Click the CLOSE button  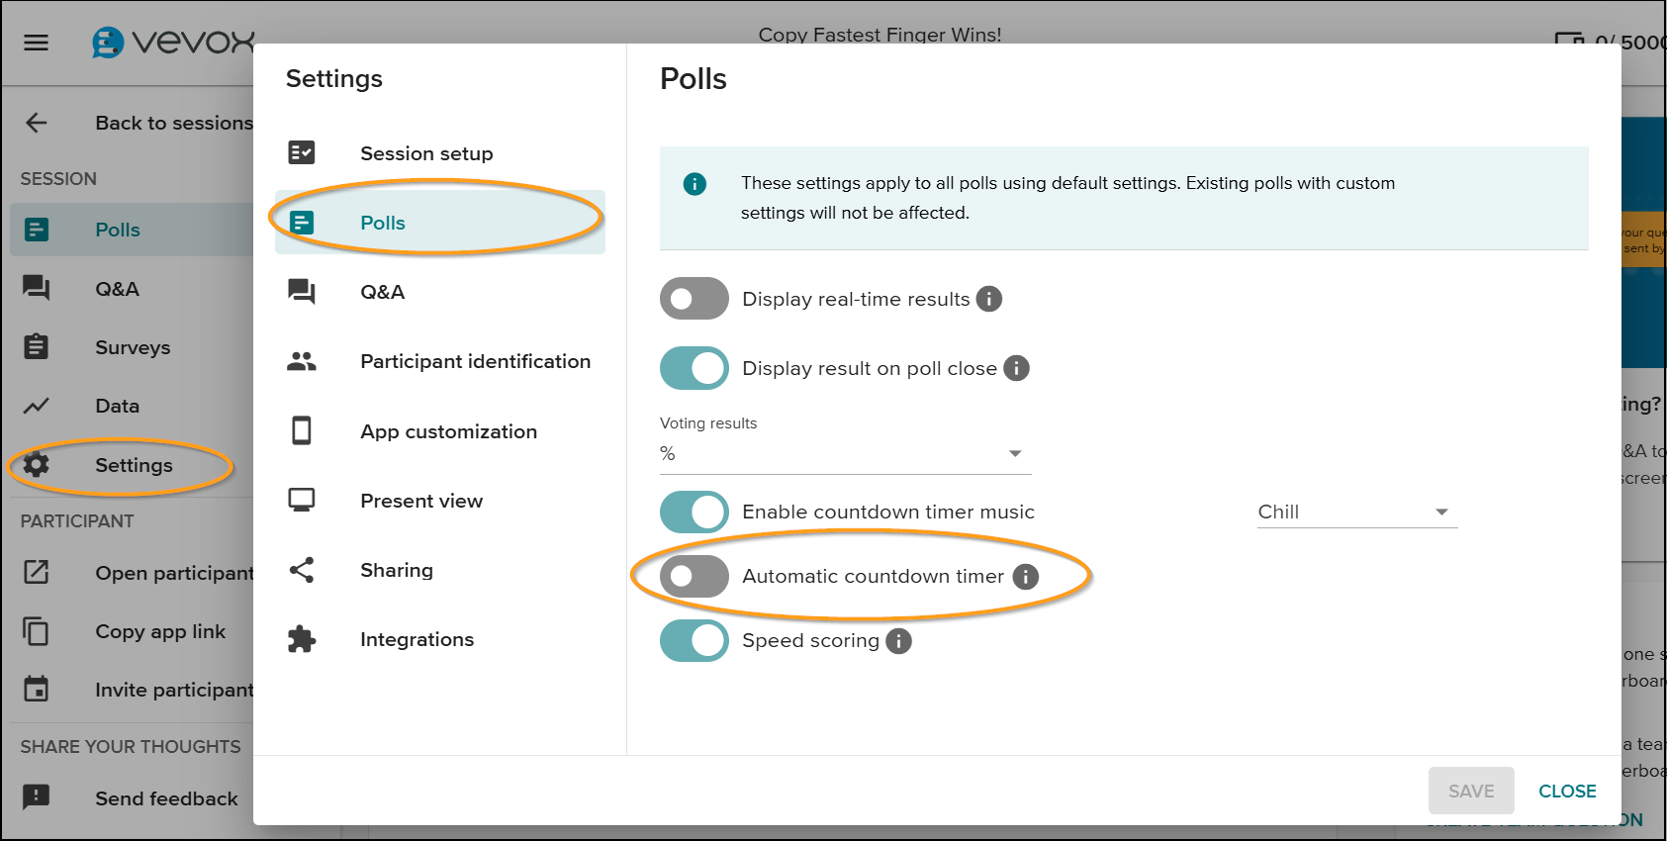point(1567,791)
